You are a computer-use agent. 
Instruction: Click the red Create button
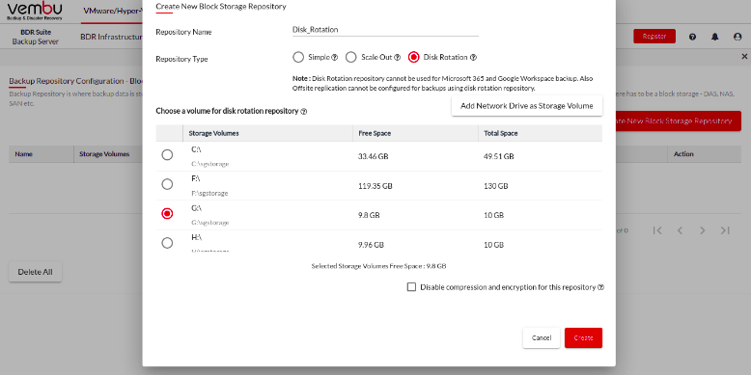[583, 337]
